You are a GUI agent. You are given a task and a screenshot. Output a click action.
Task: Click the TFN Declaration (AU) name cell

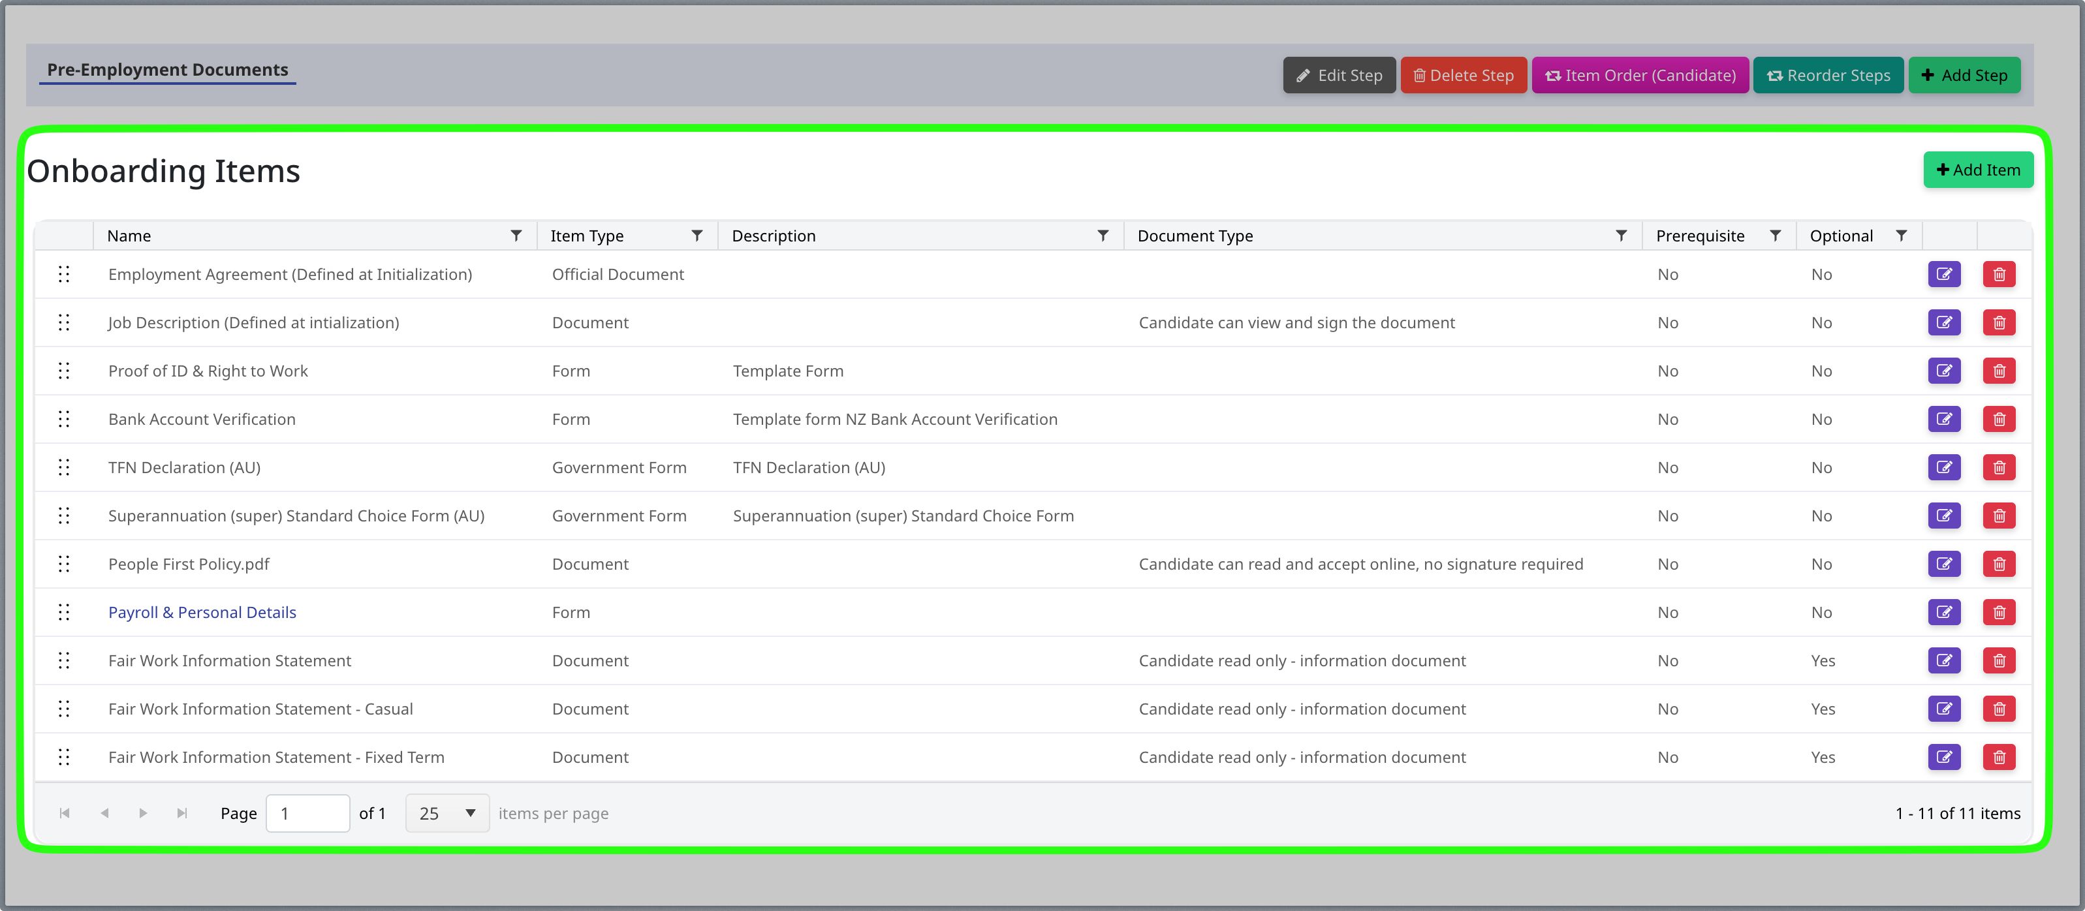(316, 468)
